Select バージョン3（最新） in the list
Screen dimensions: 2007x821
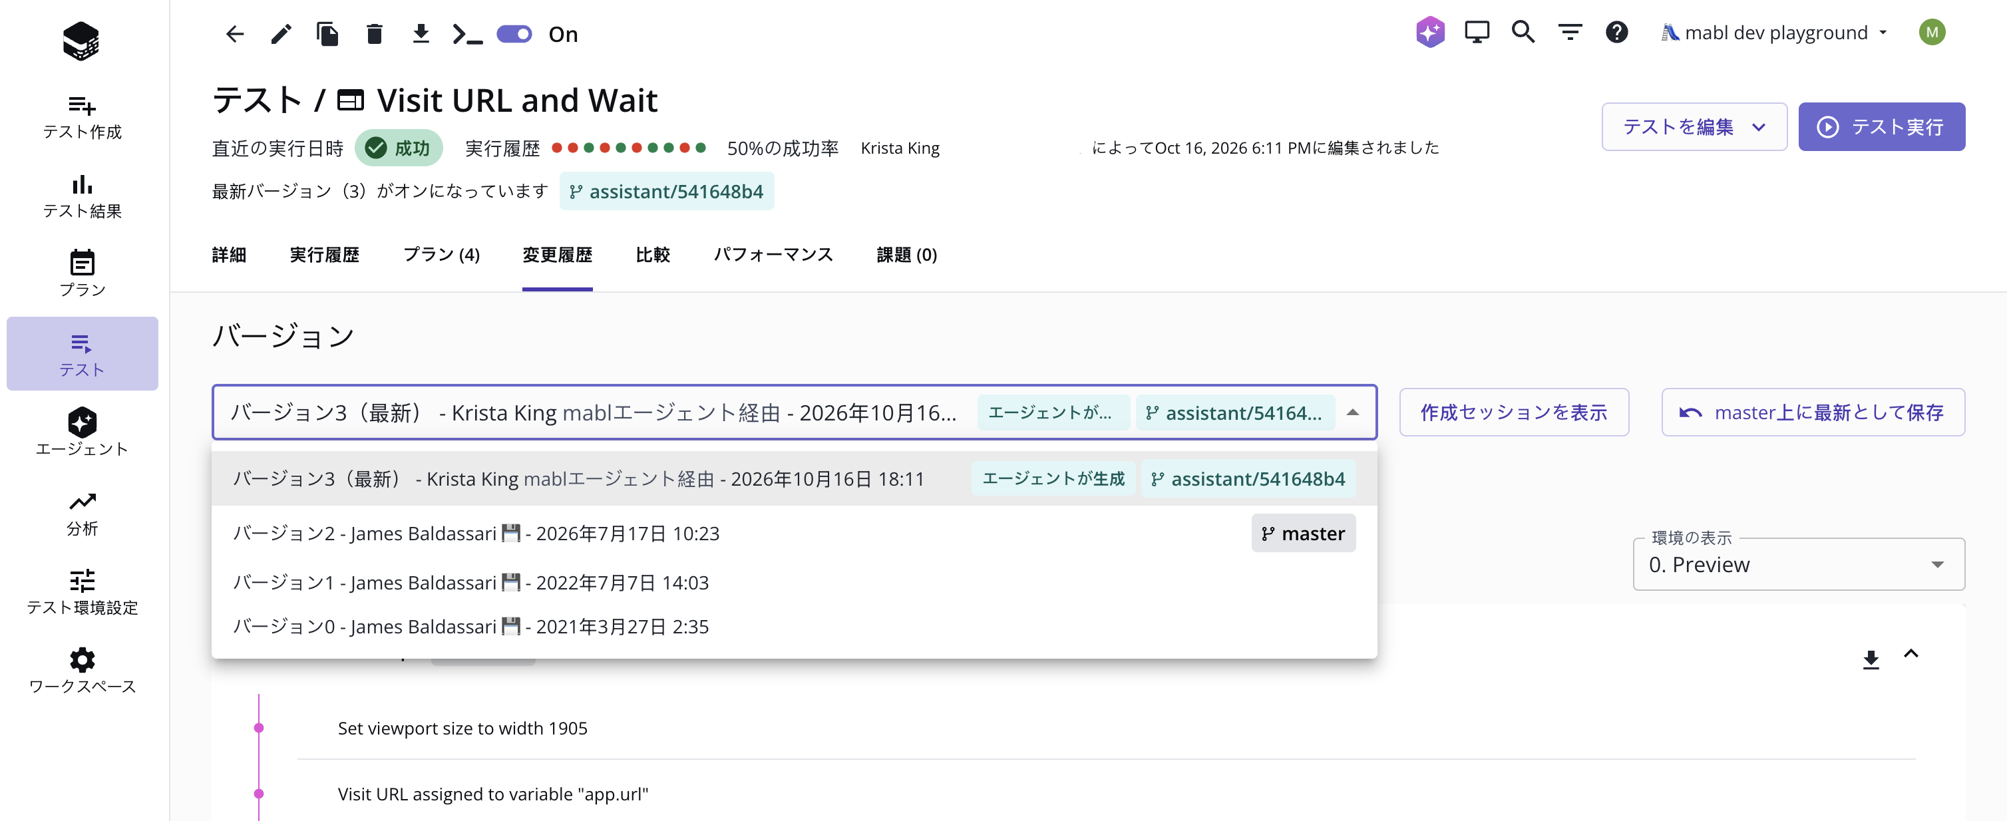794,479
